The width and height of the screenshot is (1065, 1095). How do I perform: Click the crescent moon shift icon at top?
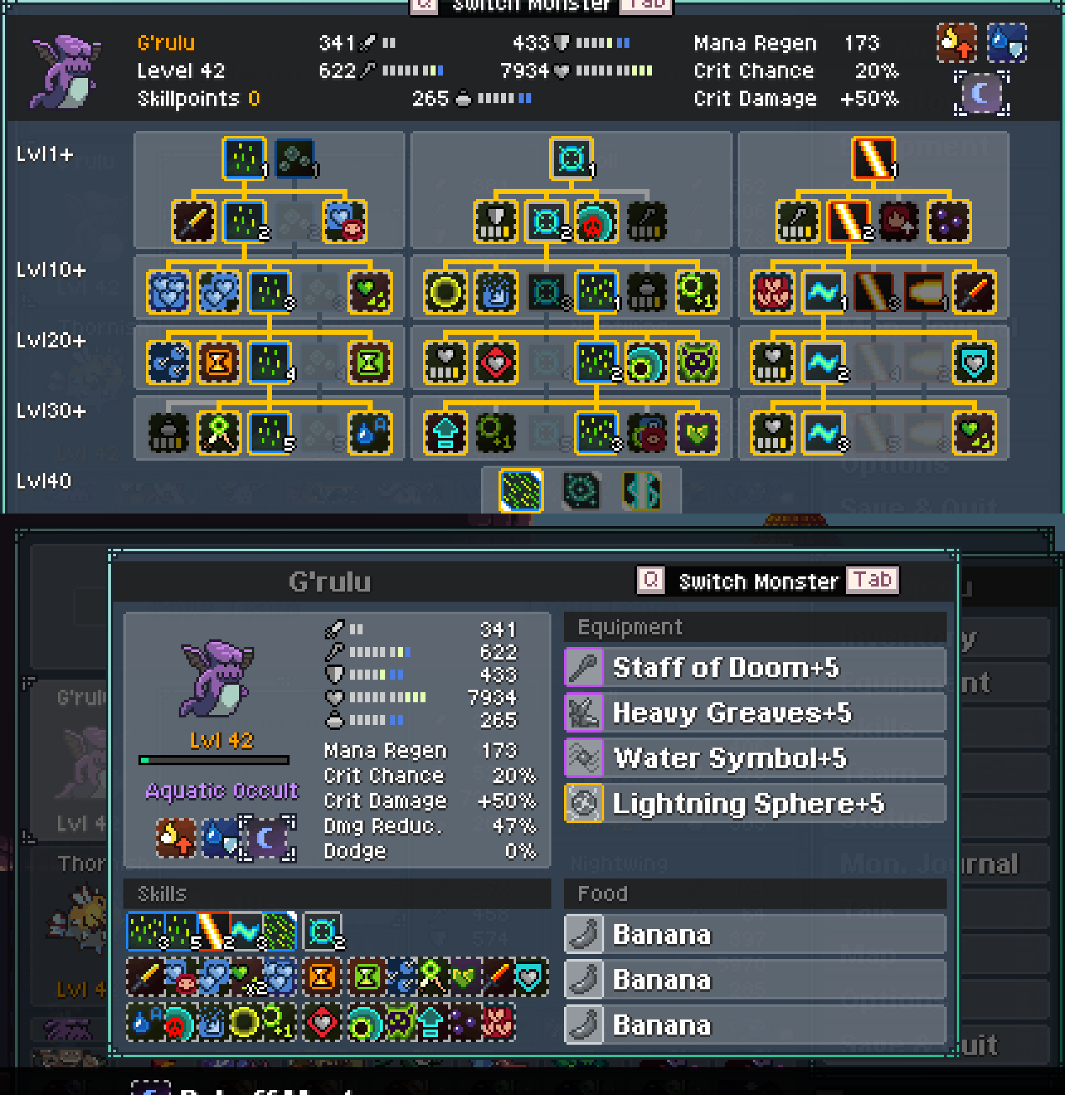click(x=982, y=94)
